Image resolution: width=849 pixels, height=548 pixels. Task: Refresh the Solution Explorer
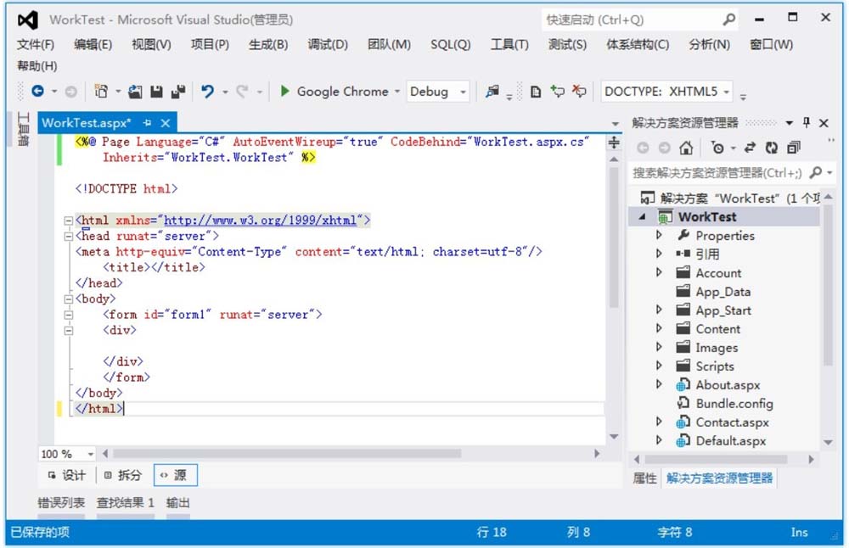click(x=772, y=148)
